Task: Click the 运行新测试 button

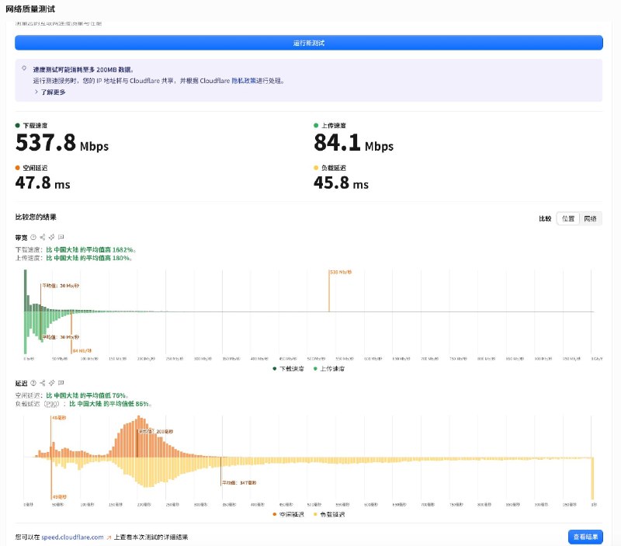Action: (x=308, y=43)
